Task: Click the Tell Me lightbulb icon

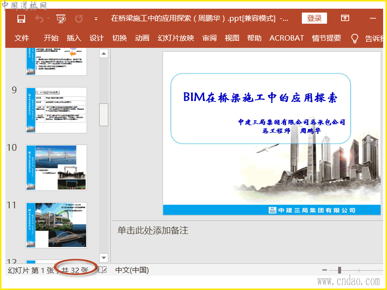Action: pos(355,38)
